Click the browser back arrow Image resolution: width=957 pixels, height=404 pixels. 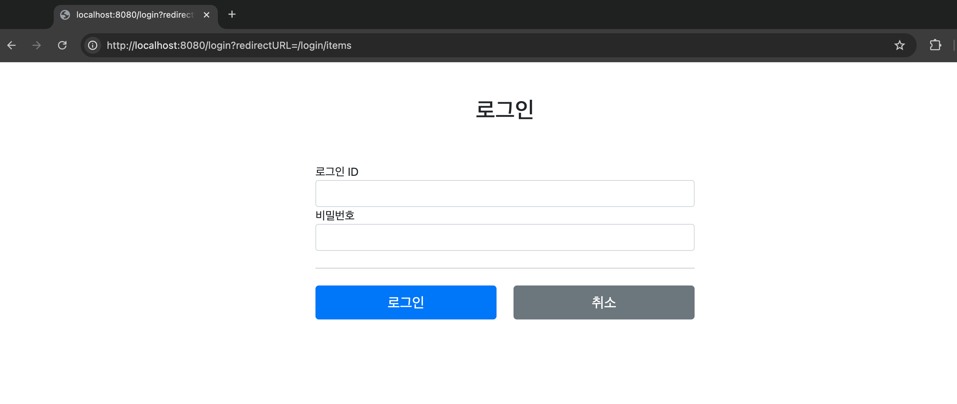pos(12,45)
